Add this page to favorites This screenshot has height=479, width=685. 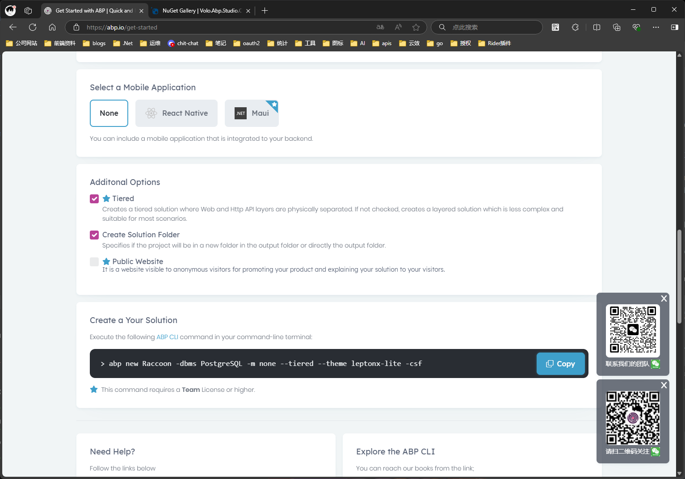pos(416,27)
